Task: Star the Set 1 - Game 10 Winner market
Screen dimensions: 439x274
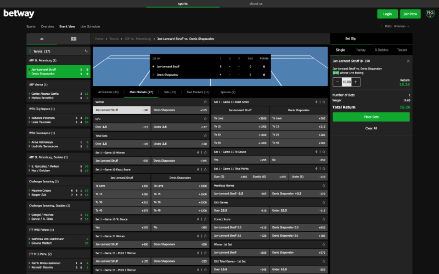Action: [x=205, y=153]
